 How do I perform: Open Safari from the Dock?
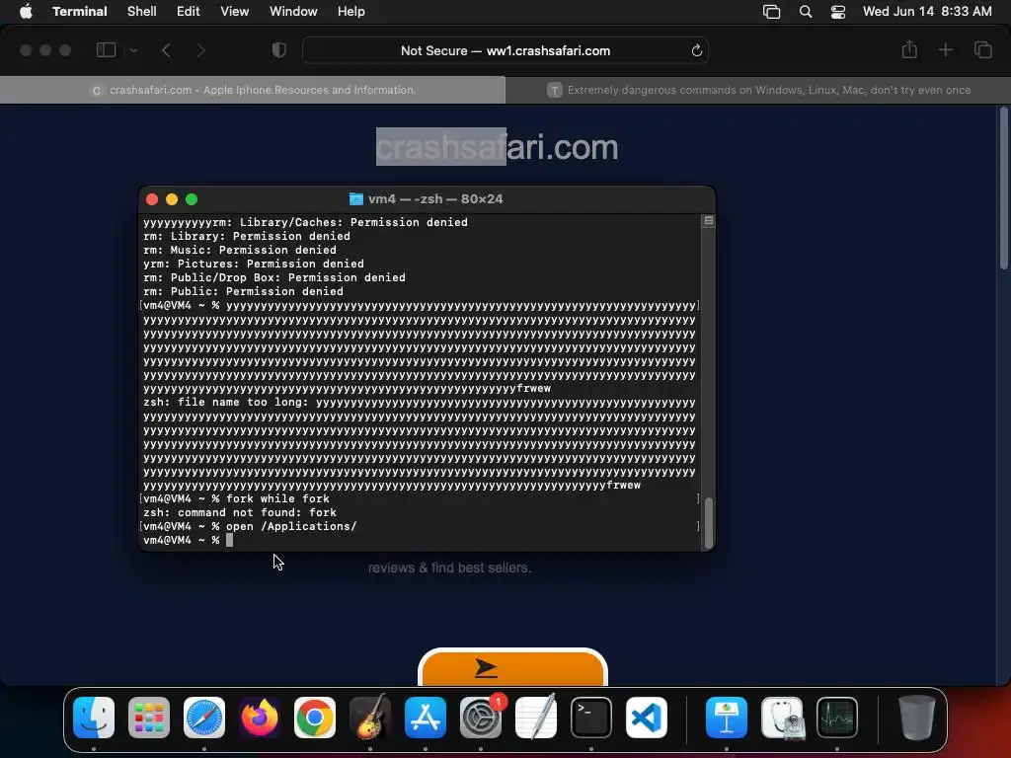pos(204,718)
